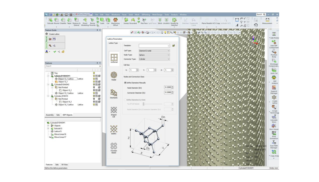Click the Cell Size X input field
The height and width of the screenshot is (182, 319).
point(133,70)
